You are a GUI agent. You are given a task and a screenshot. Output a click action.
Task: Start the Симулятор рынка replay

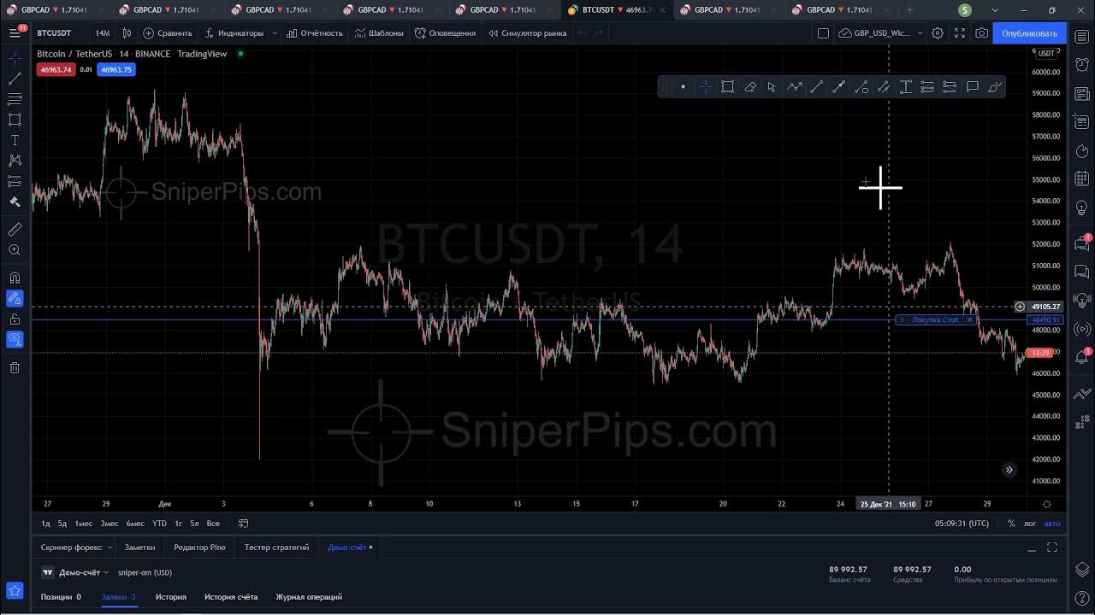(x=528, y=33)
